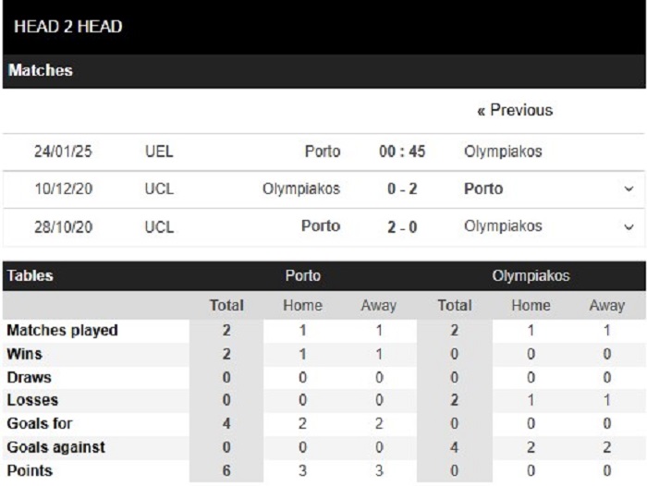This screenshot has height=486, width=647.
Task: Go to Previous matches
Action: [x=515, y=110]
